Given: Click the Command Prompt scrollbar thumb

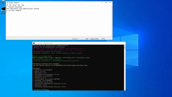Looking at the screenshot, I should pyautogui.click(x=125, y=47).
